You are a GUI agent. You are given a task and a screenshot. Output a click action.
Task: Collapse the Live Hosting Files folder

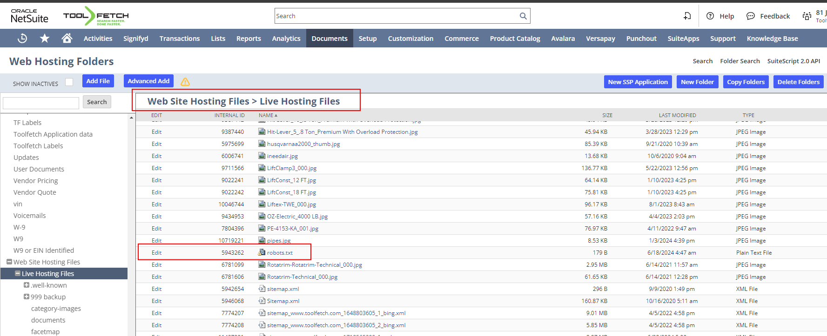pyautogui.click(x=18, y=274)
